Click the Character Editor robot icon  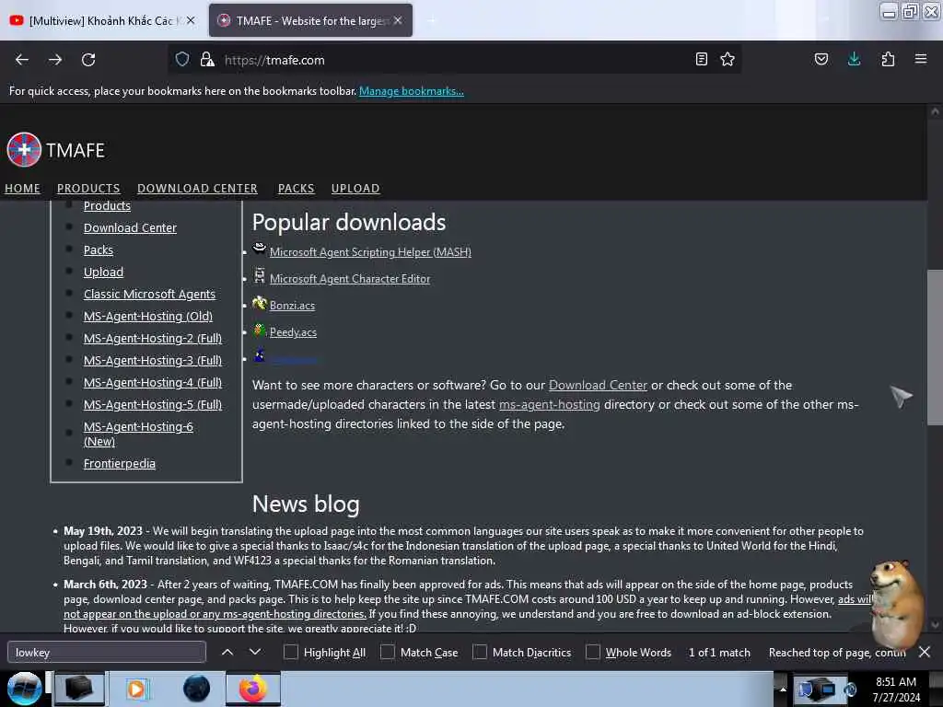pyautogui.click(x=259, y=275)
